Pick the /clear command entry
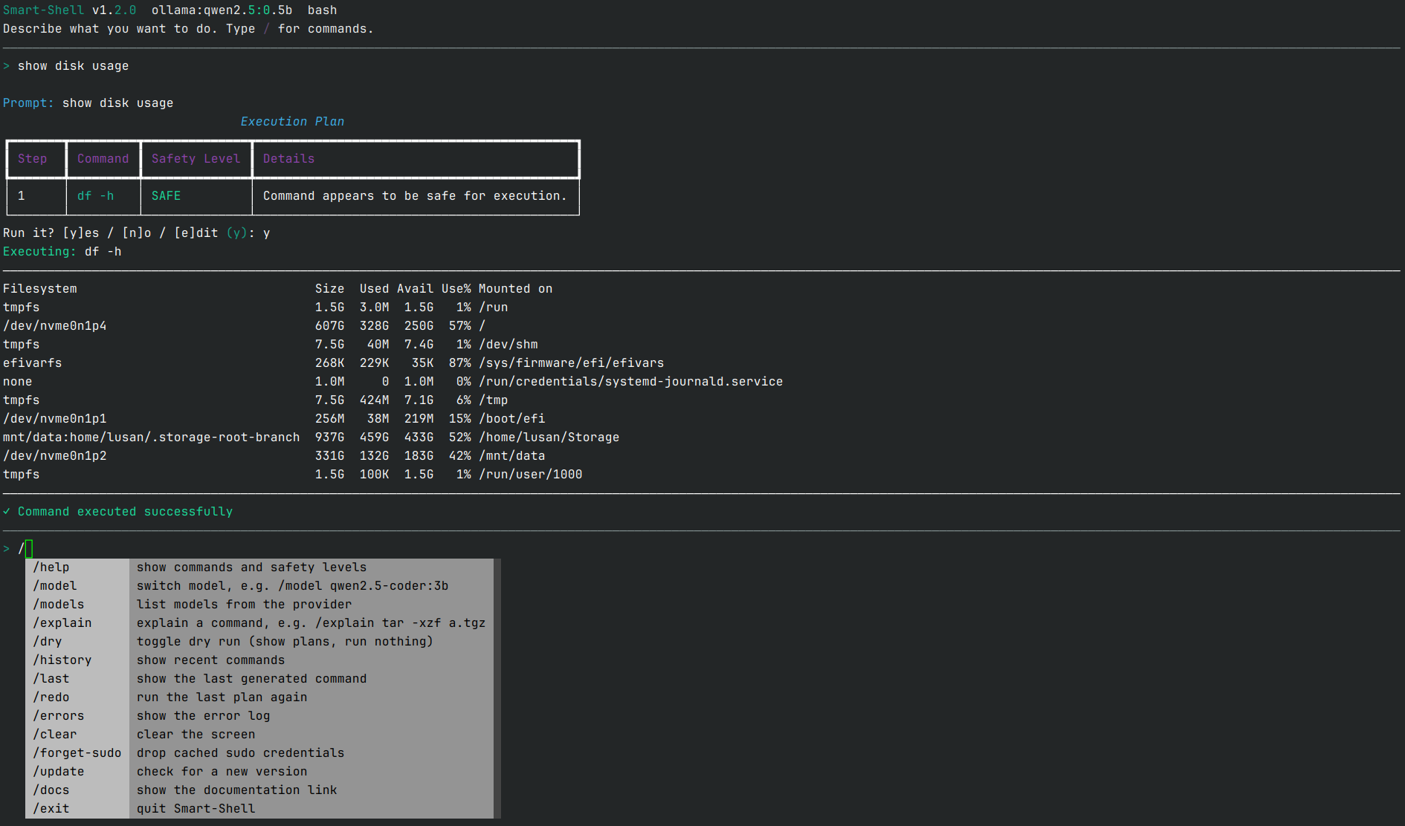Screen dimensions: 1405x826 click(259, 735)
